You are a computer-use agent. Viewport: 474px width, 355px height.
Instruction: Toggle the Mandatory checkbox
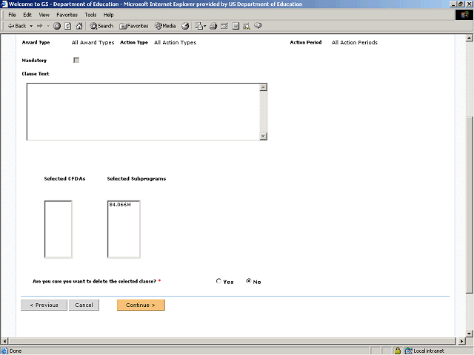(x=76, y=60)
